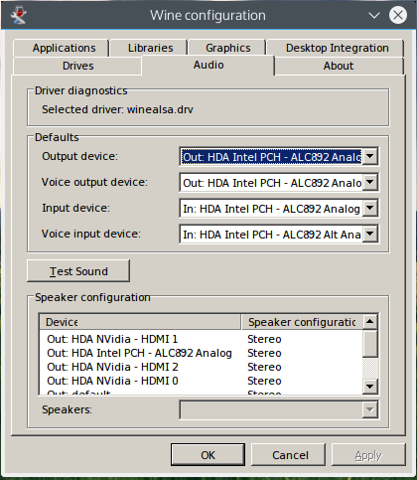Image resolution: width=417 pixels, height=480 pixels.
Task: Open the Graphics tab
Action: tap(227, 48)
